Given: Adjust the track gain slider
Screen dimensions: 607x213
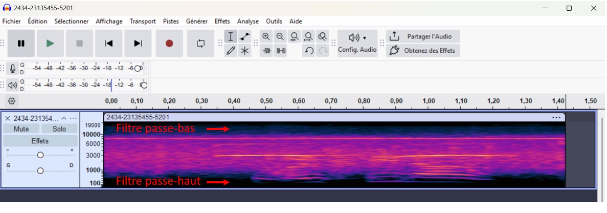Looking at the screenshot, I should (40, 155).
